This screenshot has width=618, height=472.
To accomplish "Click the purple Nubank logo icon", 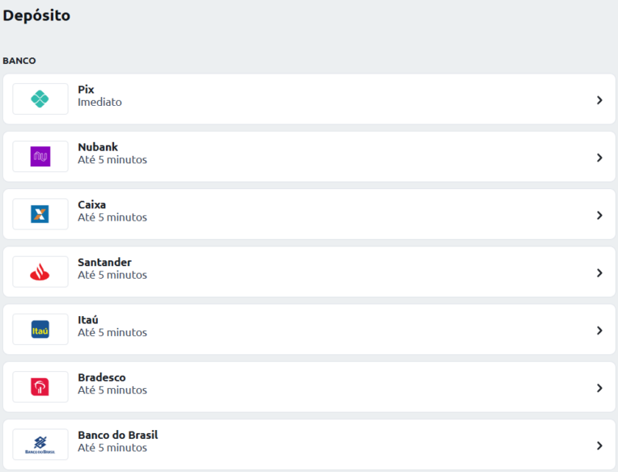I will pos(40,156).
